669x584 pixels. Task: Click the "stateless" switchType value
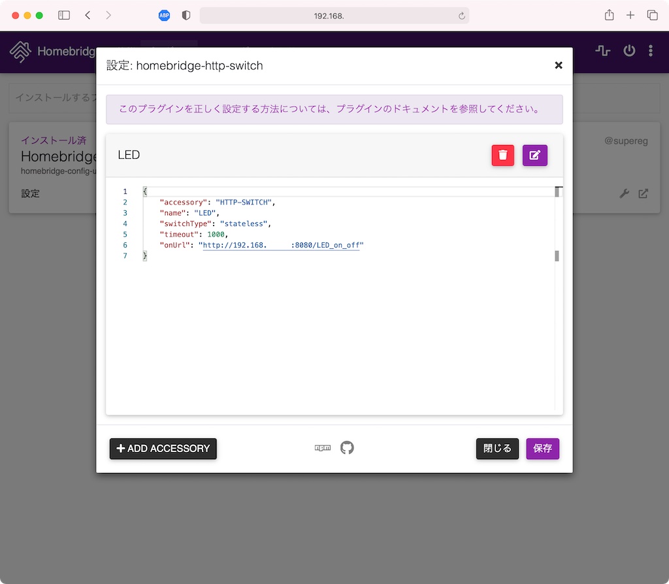tap(244, 223)
